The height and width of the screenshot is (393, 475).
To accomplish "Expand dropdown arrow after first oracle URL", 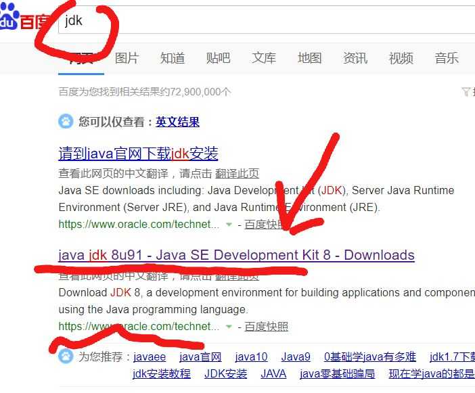I will pyautogui.click(x=229, y=225).
